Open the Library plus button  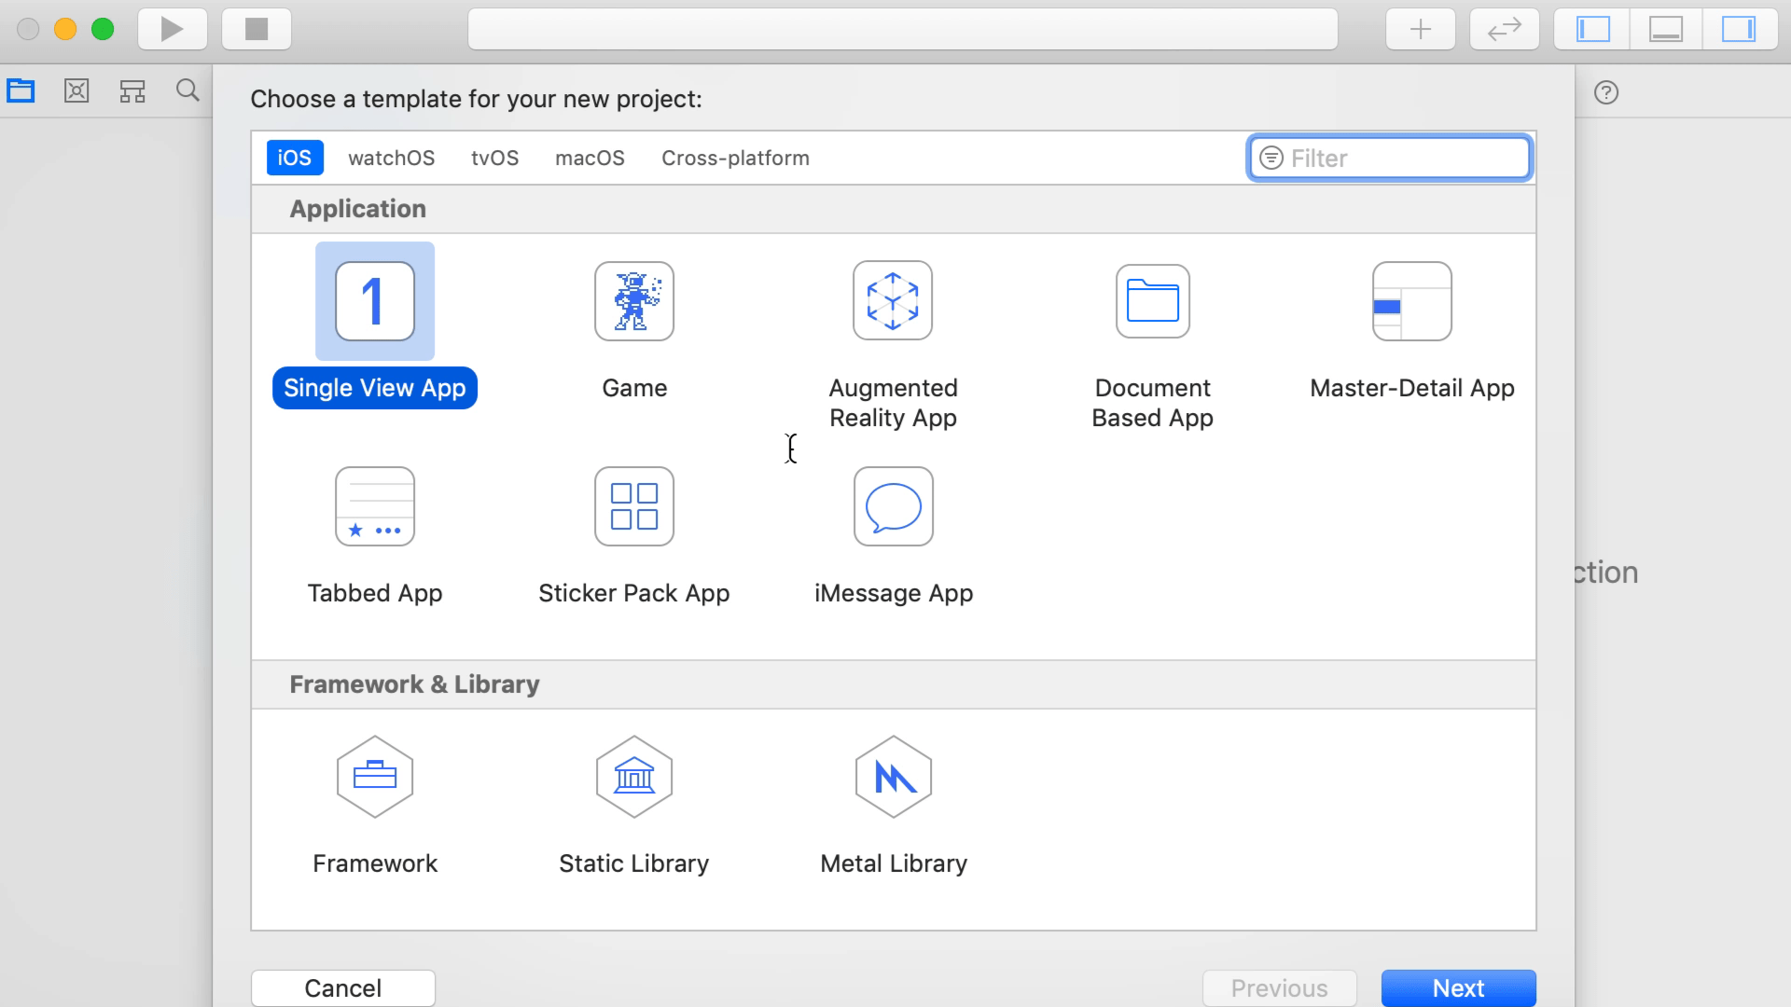point(1421,29)
